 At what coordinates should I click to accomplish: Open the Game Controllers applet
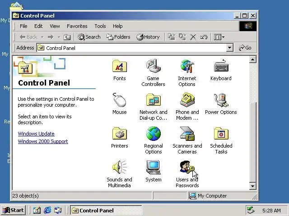pyautogui.click(x=153, y=66)
